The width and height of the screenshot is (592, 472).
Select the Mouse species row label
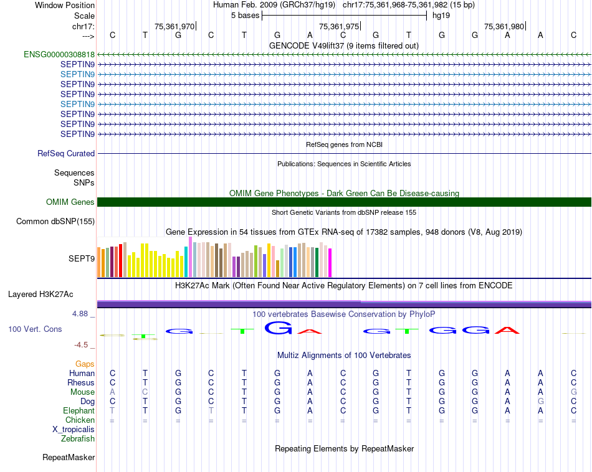click(82, 392)
